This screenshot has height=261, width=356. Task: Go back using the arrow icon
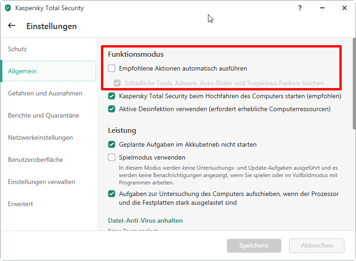coord(12,26)
